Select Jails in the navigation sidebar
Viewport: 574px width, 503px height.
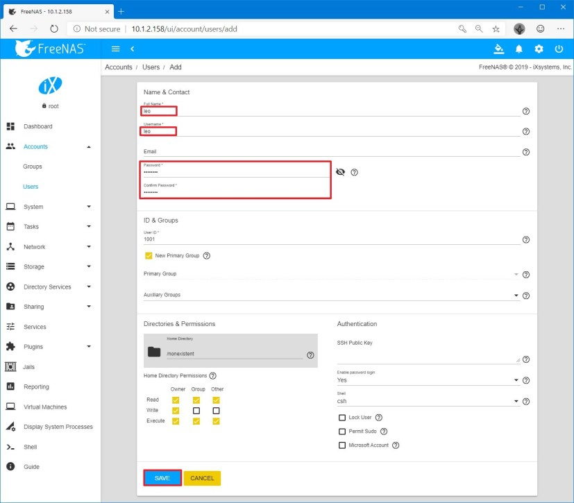click(x=30, y=366)
